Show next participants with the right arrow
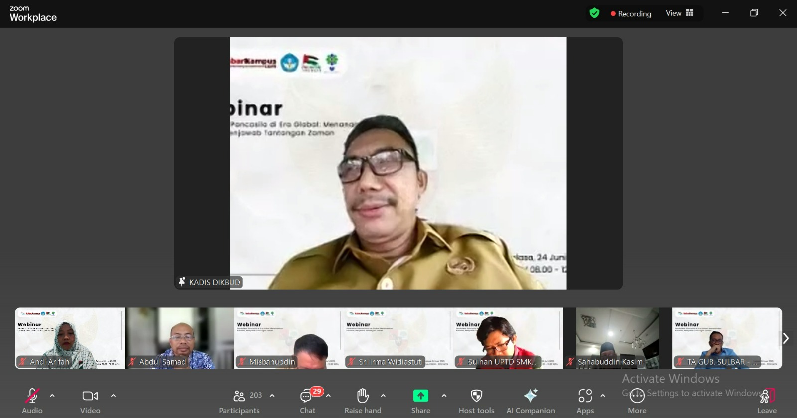797x418 pixels. pos(786,338)
